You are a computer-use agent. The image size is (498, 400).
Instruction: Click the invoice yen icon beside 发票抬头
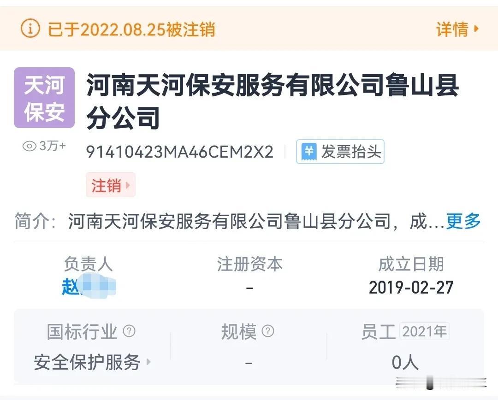click(x=309, y=152)
